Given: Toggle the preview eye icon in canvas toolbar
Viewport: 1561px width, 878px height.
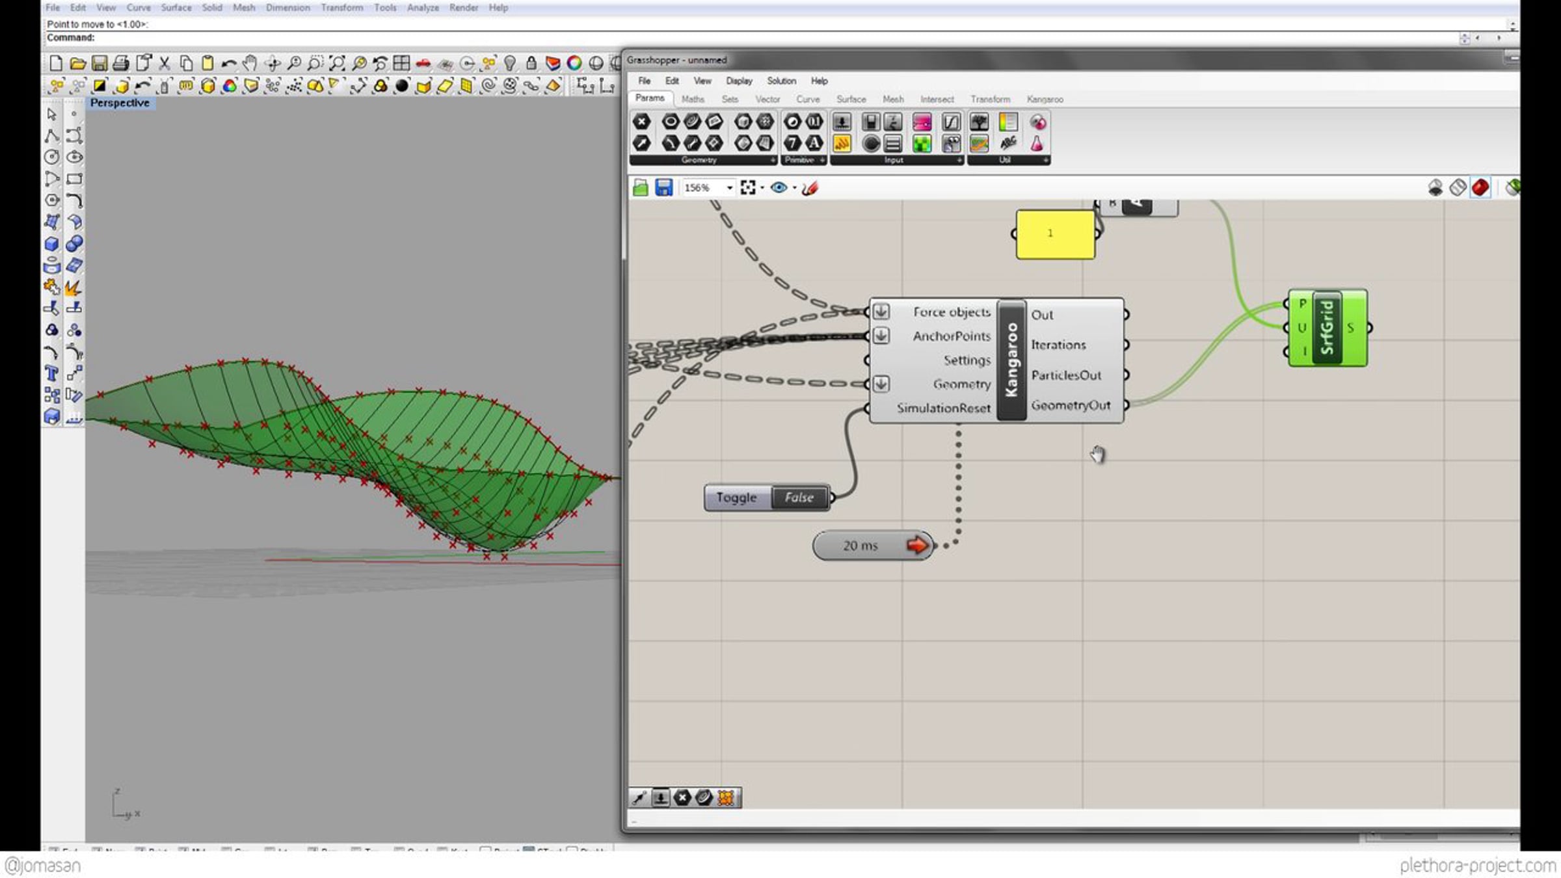Looking at the screenshot, I should [778, 188].
